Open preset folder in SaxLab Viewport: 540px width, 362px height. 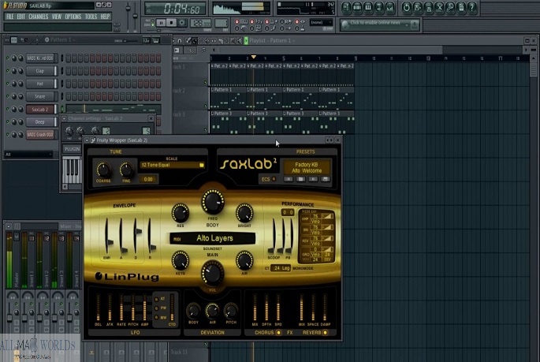click(300, 179)
